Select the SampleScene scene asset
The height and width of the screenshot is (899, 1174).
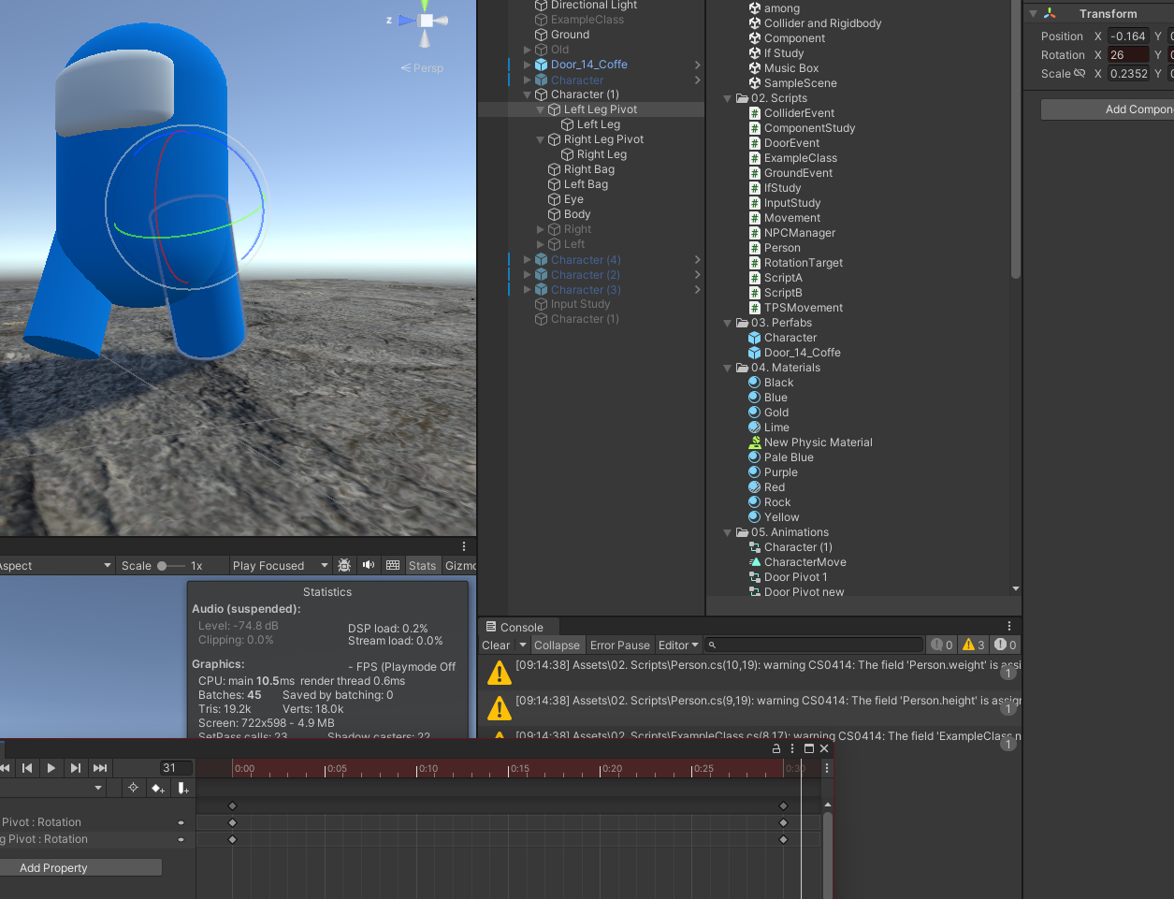point(801,83)
